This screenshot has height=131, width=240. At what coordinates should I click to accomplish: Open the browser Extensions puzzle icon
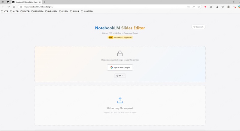(211, 7)
